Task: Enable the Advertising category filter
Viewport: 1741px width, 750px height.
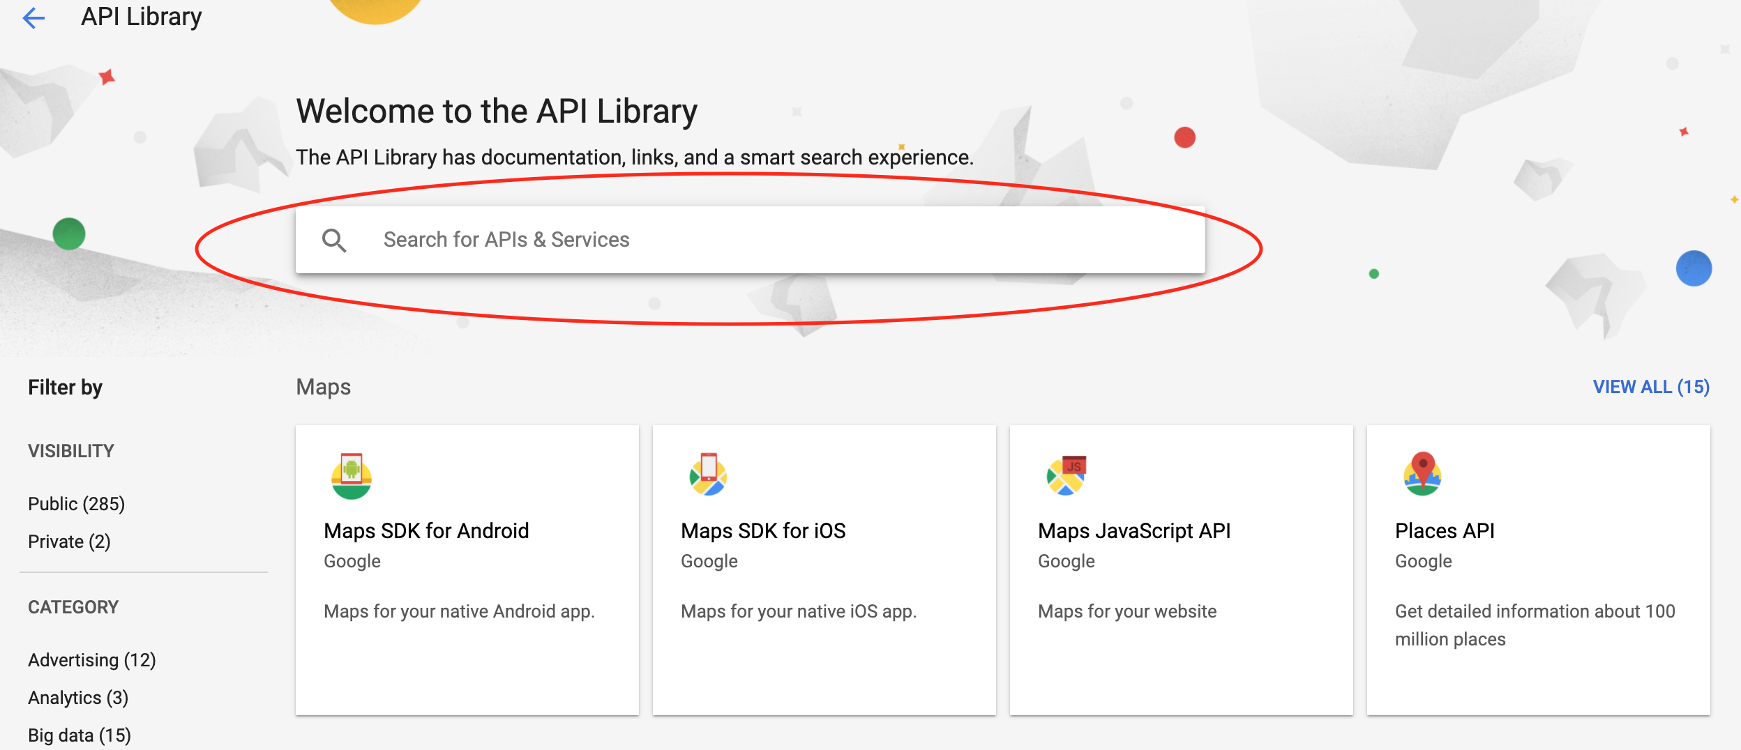Action: coord(91,659)
